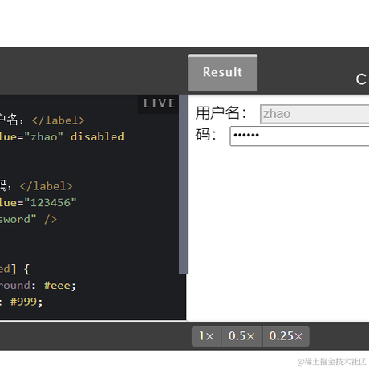
Task: Click the 码: label in the result
Action: (x=205, y=134)
